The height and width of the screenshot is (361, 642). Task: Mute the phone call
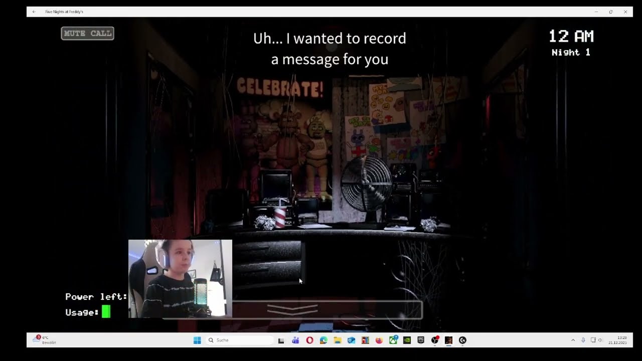click(x=87, y=34)
